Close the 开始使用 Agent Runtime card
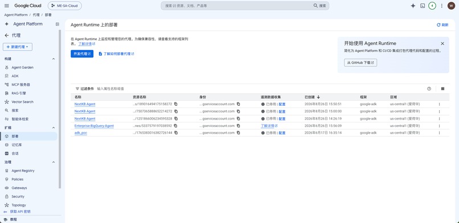459x223 pixels. click(442, 44)
